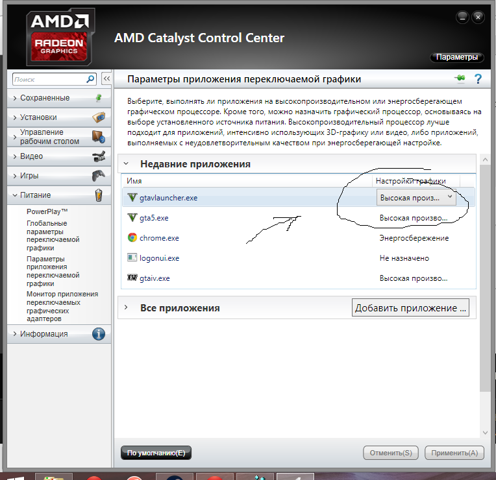Click the desktop management monitor icon
Screen dimensions: 496x480
pyautogui.click(x=99, y=137)
